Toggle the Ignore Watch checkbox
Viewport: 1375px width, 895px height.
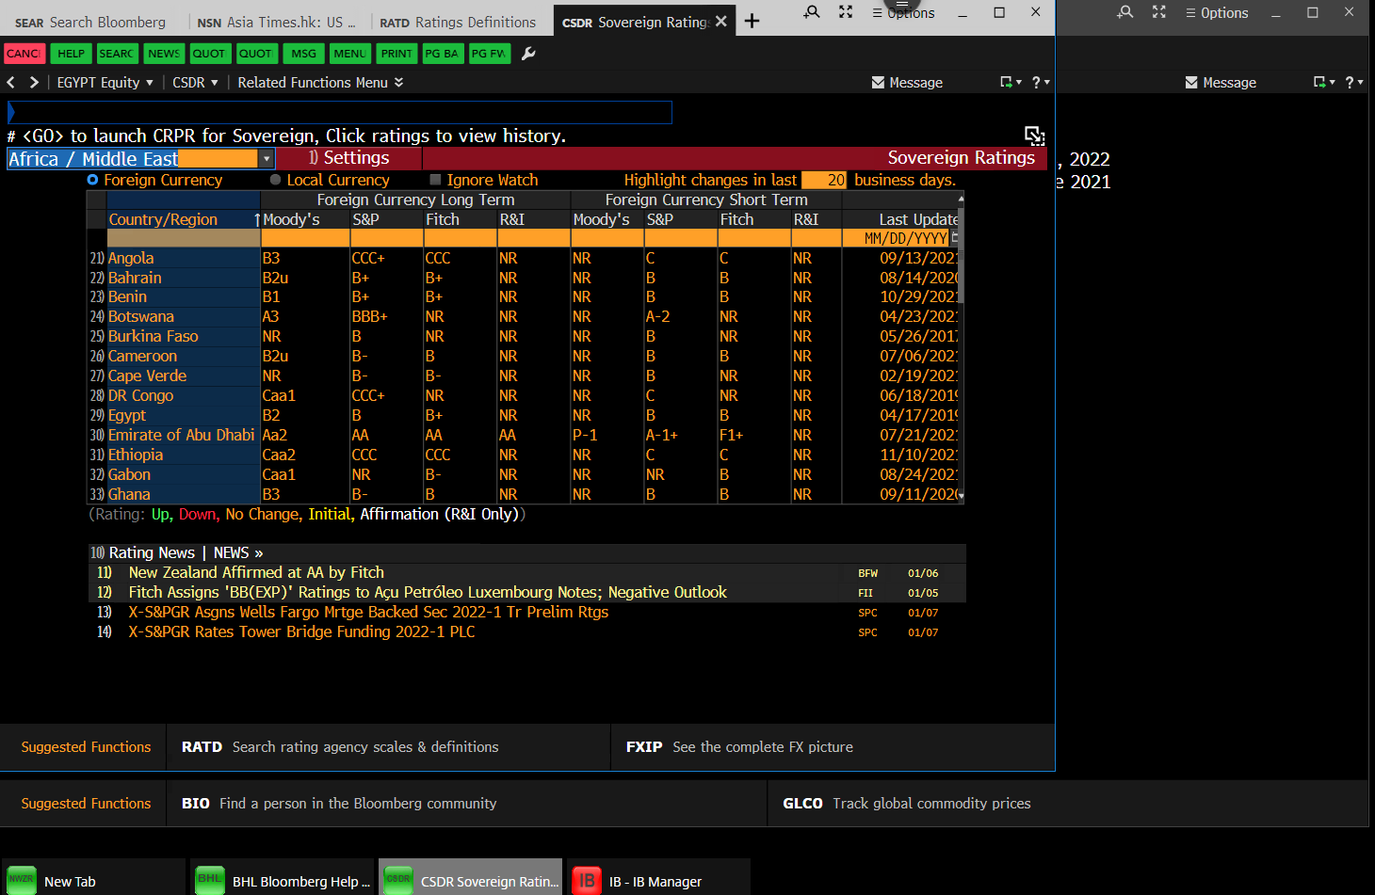(x=435, y=180)
